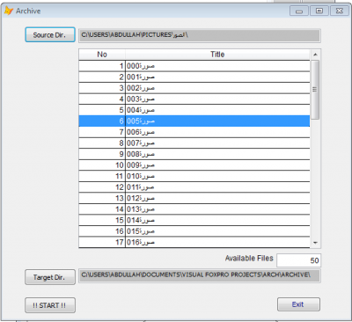Select title cell starting with 003

[x=217, y=99]
